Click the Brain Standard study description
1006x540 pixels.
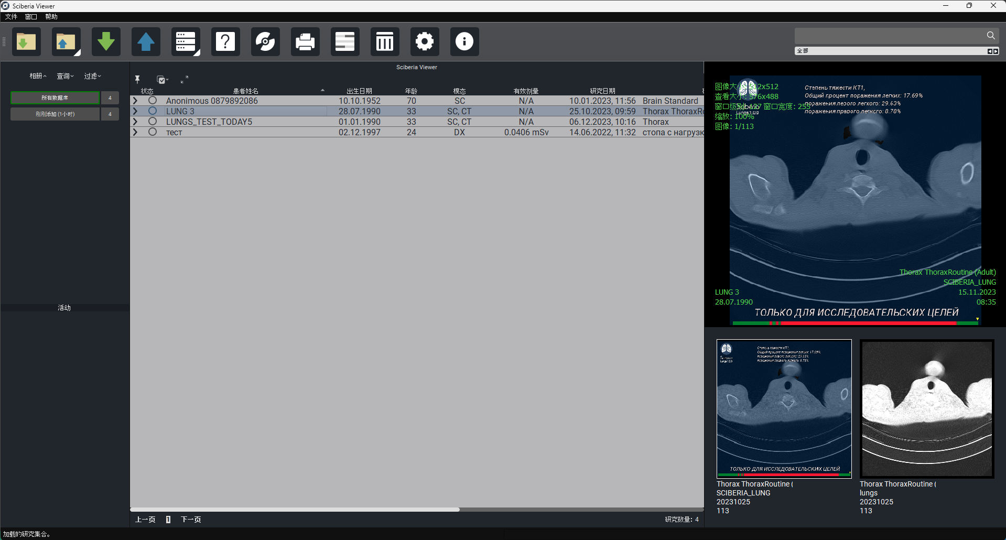click(x=670, y=101)
